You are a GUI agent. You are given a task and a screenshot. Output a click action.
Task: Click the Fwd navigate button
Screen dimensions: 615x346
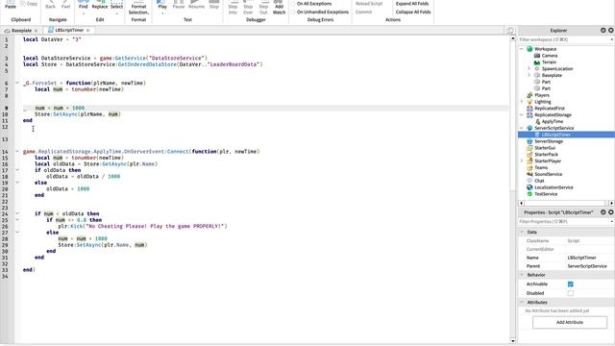click(65, 5)
